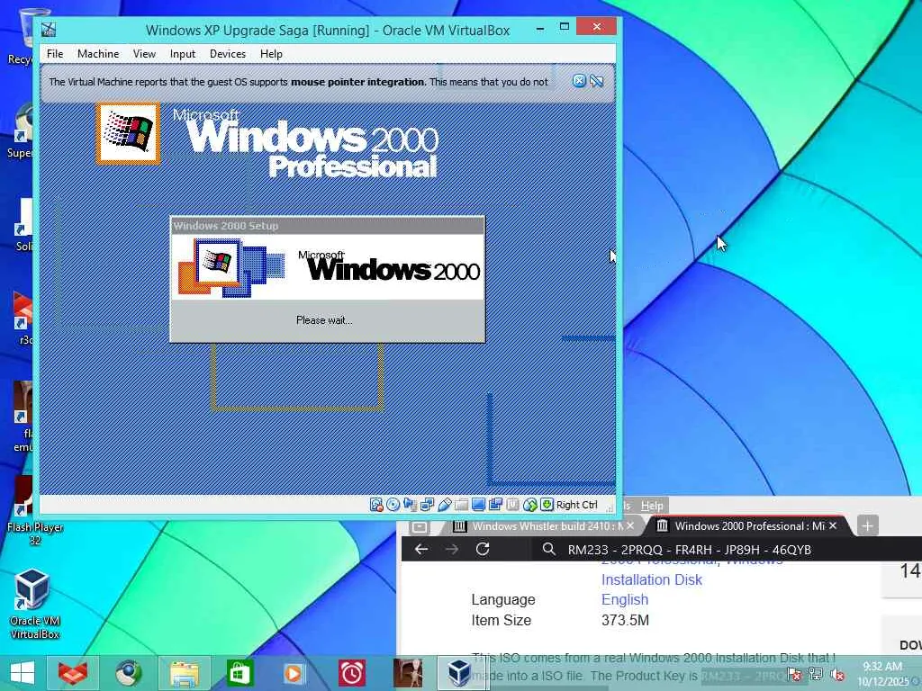The width and height of the screenshot is (922, 691).
Task: Open a new browser tab
Action: [x=867, y=525]
